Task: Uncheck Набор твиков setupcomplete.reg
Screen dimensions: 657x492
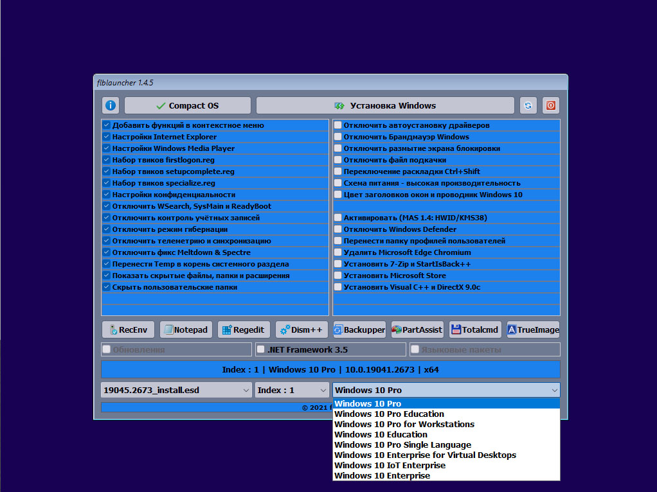Action: [107, 171]
